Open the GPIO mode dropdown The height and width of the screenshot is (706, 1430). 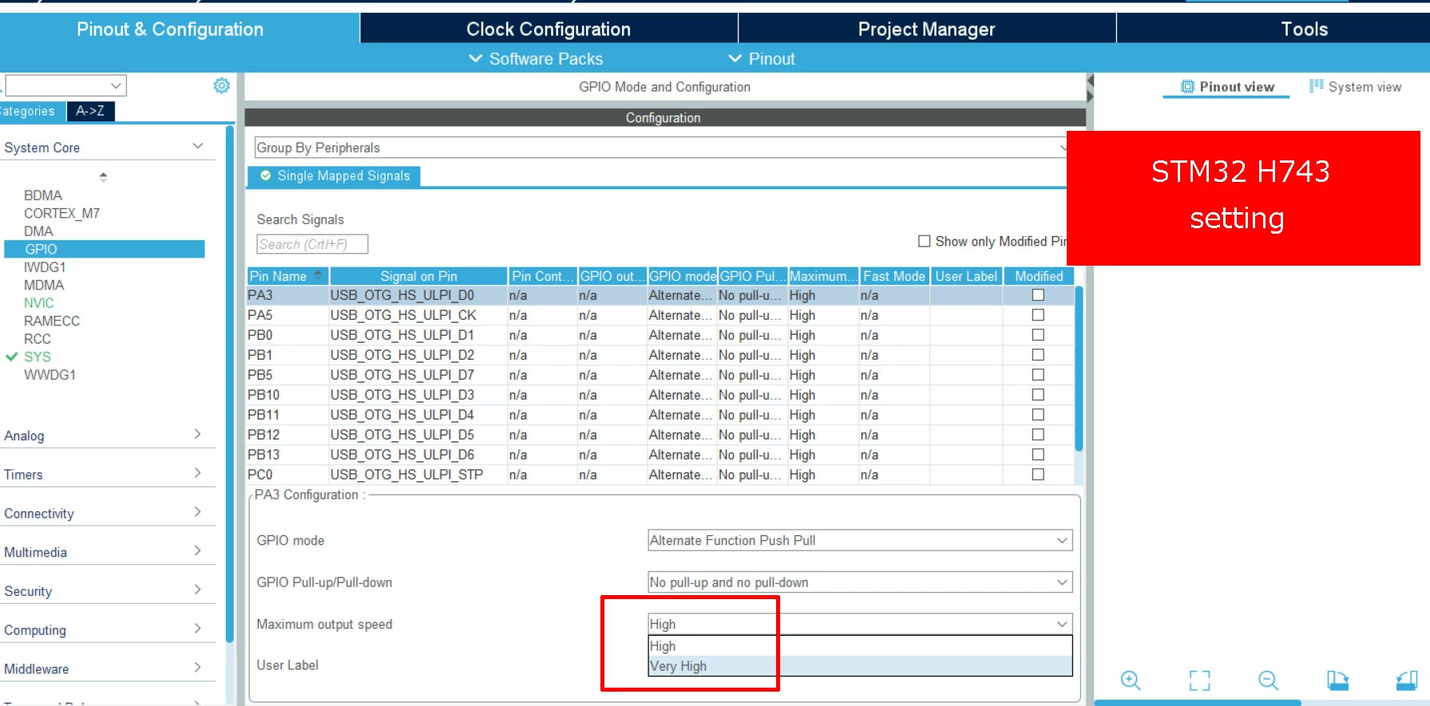tap(860, 541)
